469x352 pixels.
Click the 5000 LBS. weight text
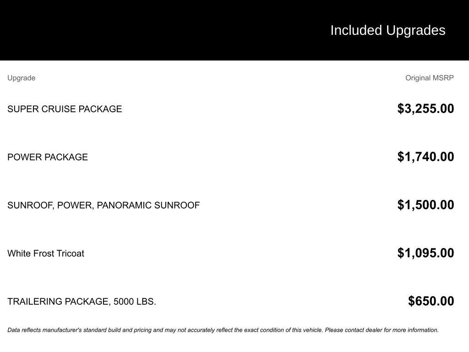tap(134, 302)
